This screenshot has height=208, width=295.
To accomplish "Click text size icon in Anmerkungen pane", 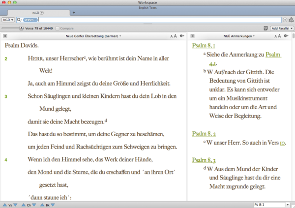I will click(x=279, y=36).
